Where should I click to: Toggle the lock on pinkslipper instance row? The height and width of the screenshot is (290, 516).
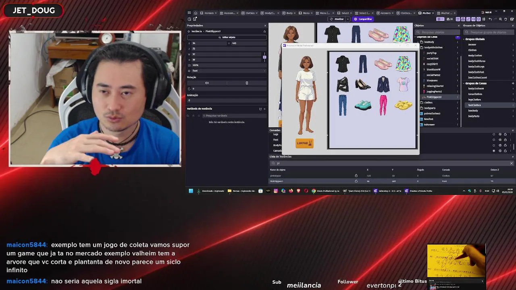(356, 176)
